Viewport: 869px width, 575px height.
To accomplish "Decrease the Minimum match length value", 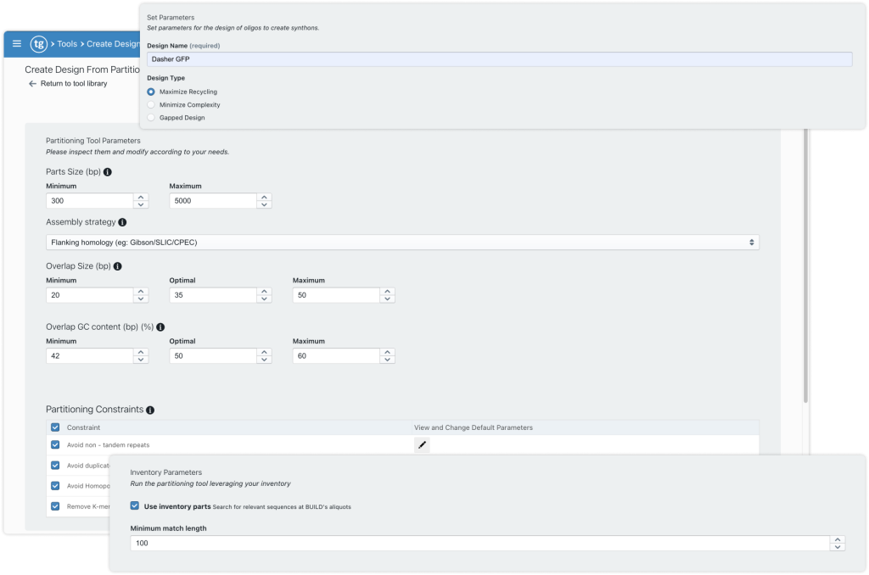I will (838, 546).
